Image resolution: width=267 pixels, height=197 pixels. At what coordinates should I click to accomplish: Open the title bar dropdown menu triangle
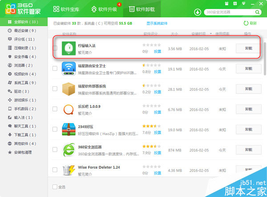coord(244,4)
